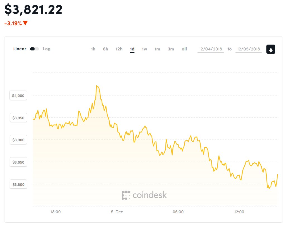The height and width of the screenshot is (226, 289).
Task: Open the start date field 12/04/2018
Action: point(211,49)
